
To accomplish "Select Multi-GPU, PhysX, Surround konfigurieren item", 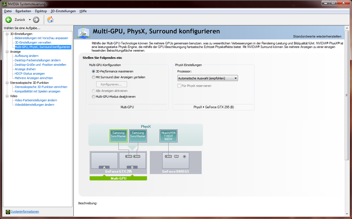I will coord(42,47).
